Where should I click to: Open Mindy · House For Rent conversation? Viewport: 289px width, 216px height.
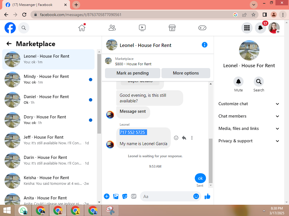[48, 80]
